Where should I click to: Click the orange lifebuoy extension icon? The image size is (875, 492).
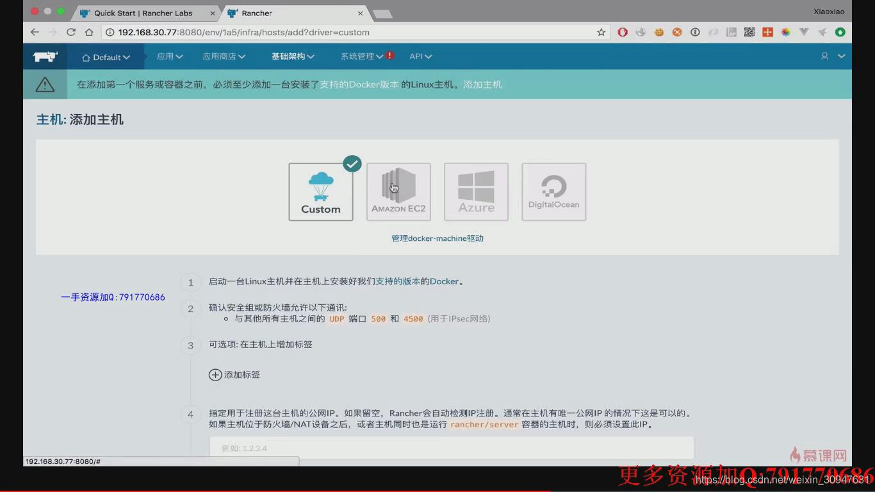click(677, 32)
